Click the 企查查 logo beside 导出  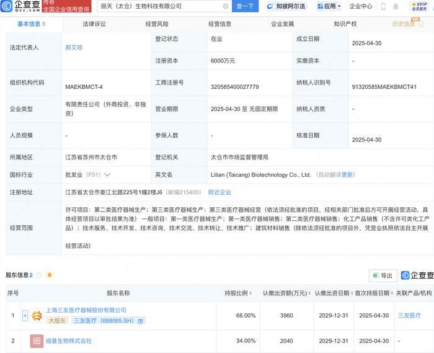click(x=417, y=275)
